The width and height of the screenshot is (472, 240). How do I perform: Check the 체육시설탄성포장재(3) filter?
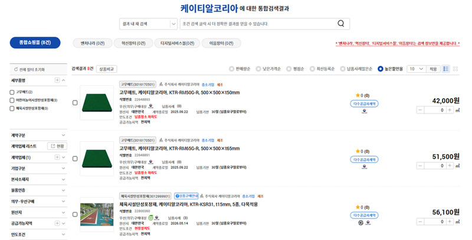[12, 108]
